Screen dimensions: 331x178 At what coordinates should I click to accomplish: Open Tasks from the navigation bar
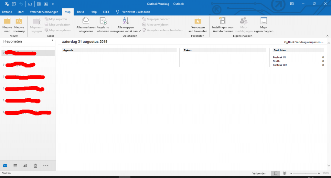coord(36,165)
